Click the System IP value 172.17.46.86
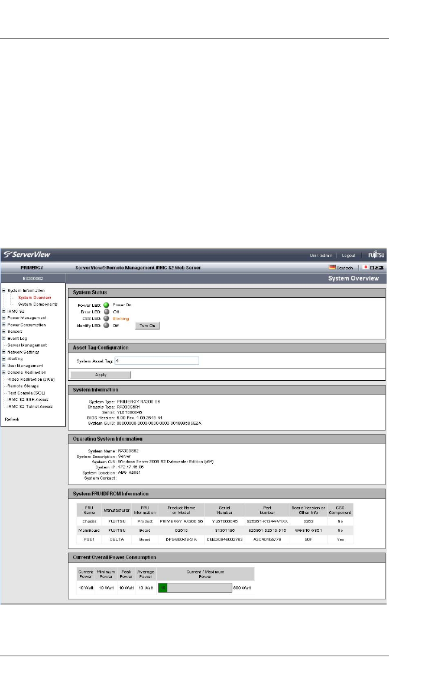This screenshot has width=425, height=674. [x=131, y=467]
